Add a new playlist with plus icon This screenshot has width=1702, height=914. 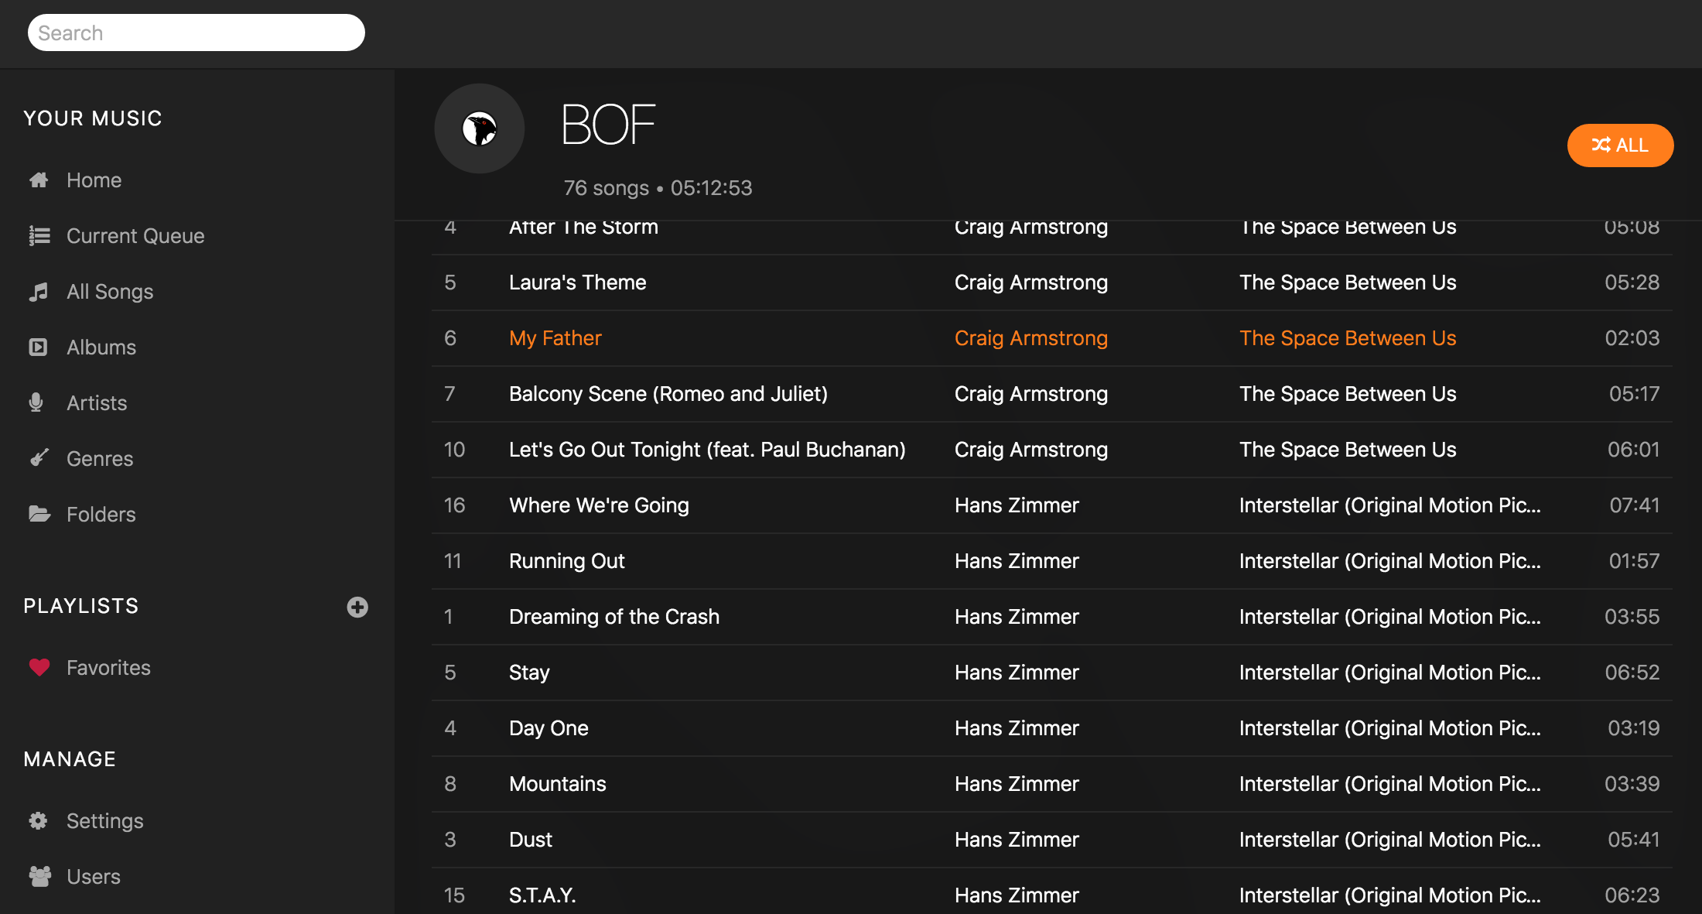tap(357, 607)
